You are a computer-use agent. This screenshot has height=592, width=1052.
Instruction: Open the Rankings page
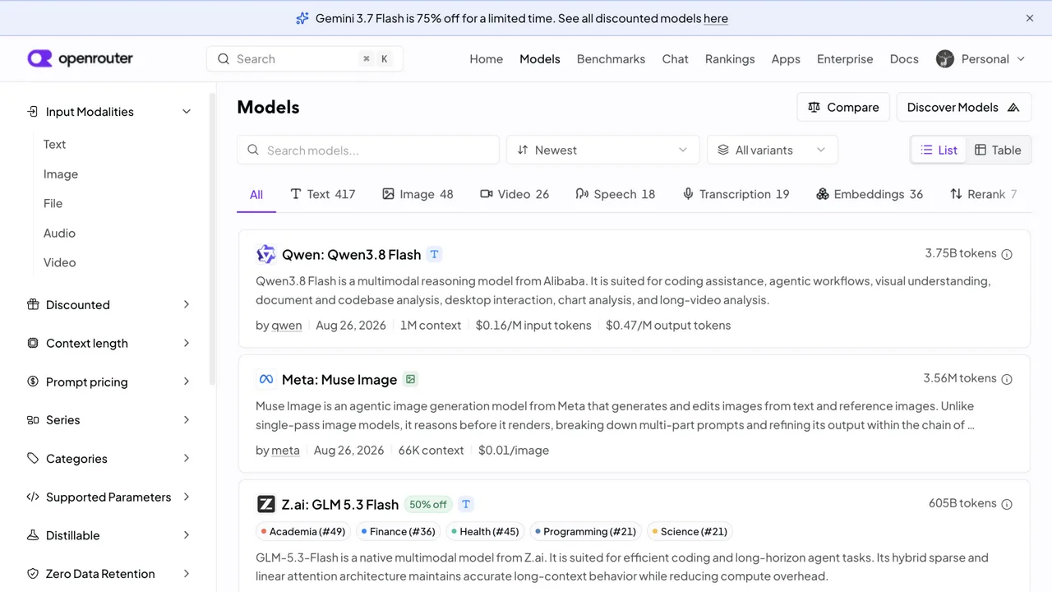pos(730,59)
